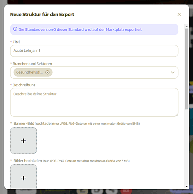Click the Titel field label
Screen dimensions: 193x194
[x=16, y=42]
